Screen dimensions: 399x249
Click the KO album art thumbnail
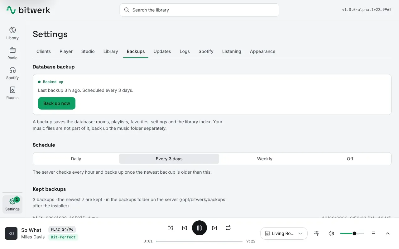pos(11,233)
